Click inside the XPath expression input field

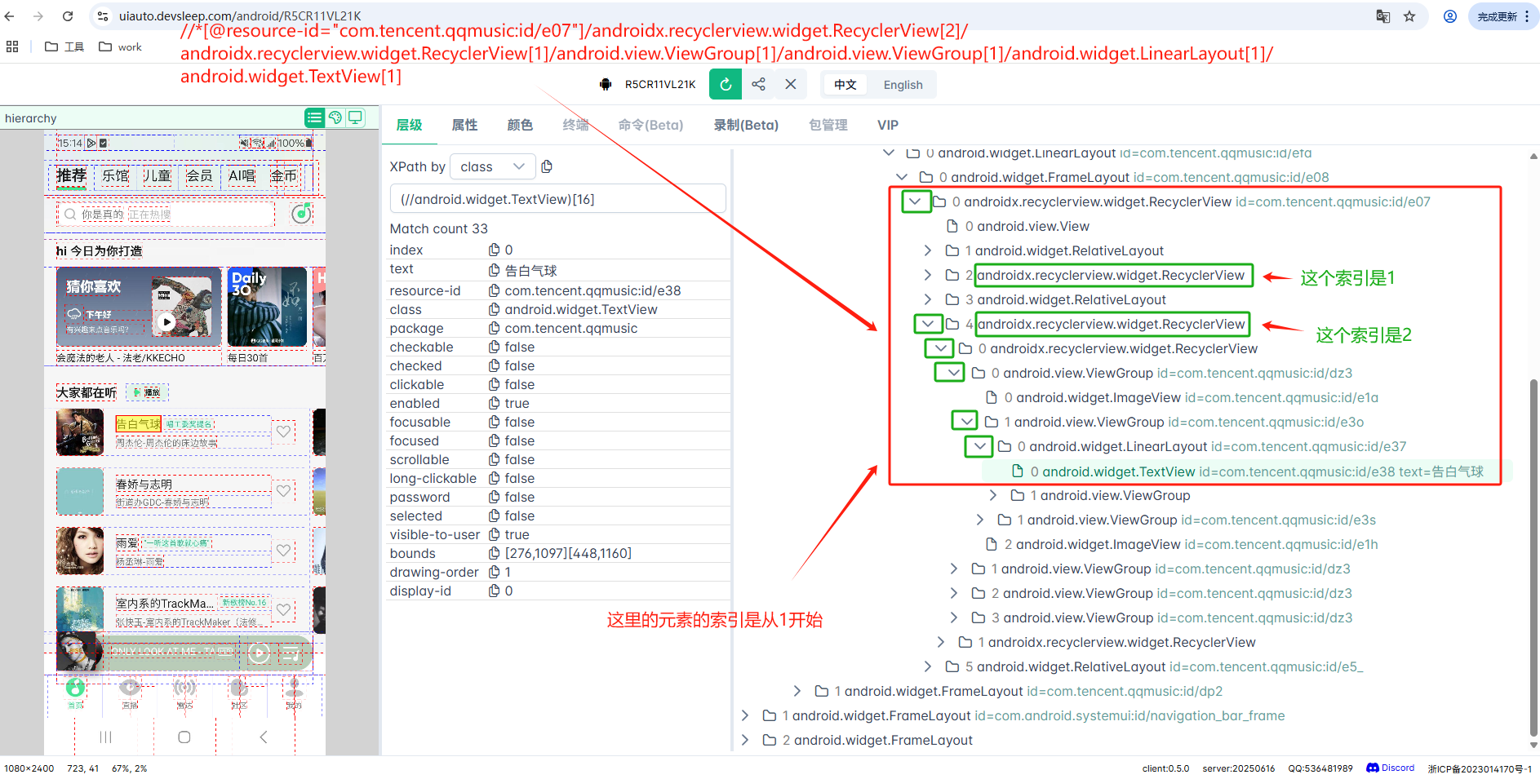coord(558,198)
